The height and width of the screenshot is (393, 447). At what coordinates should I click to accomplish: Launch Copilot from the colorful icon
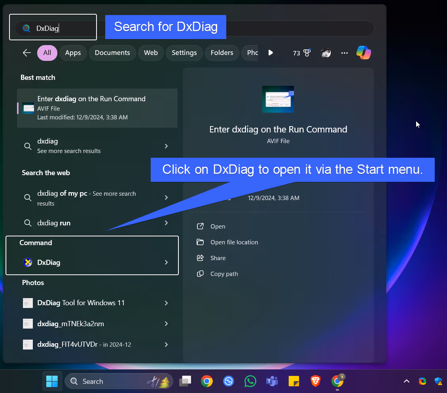pos(364,53)
